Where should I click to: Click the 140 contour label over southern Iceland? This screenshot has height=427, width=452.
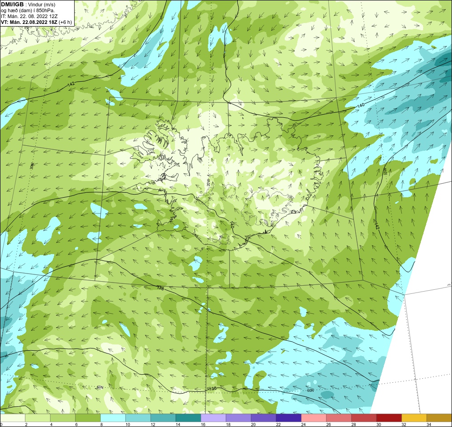tap(231, 225)
